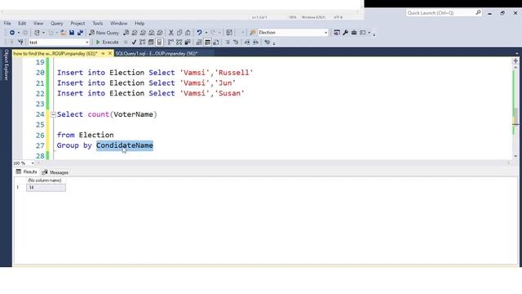Collapse the Select statement at line 24
Screen dimensions: 522x294
click(53, 114)
